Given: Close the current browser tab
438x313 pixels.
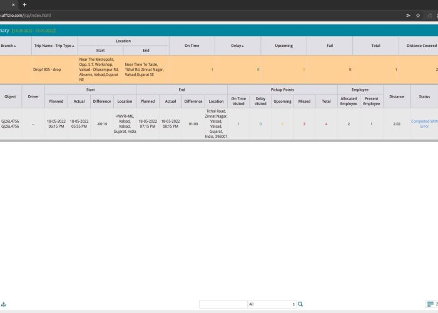Looking at the screenshot, I should pos(13,4).
